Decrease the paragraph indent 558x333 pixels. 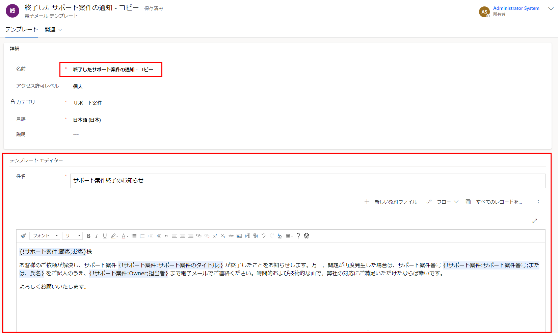pyautogui.click(x=150, y=236)
